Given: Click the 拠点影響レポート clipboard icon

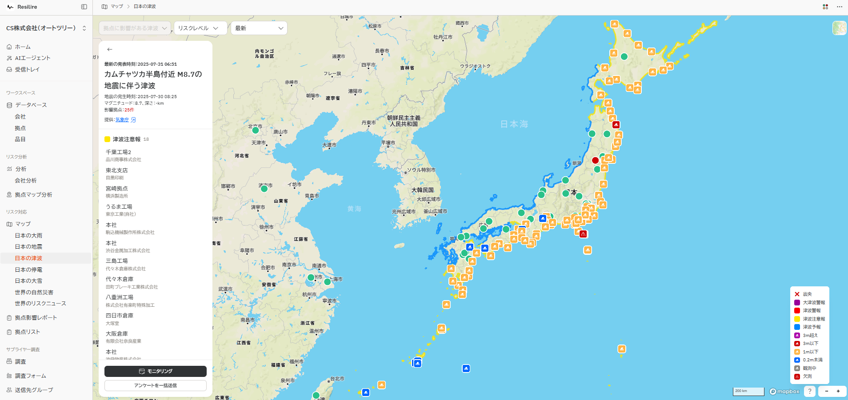Looking at the screenshot, I should coord(9,318).
